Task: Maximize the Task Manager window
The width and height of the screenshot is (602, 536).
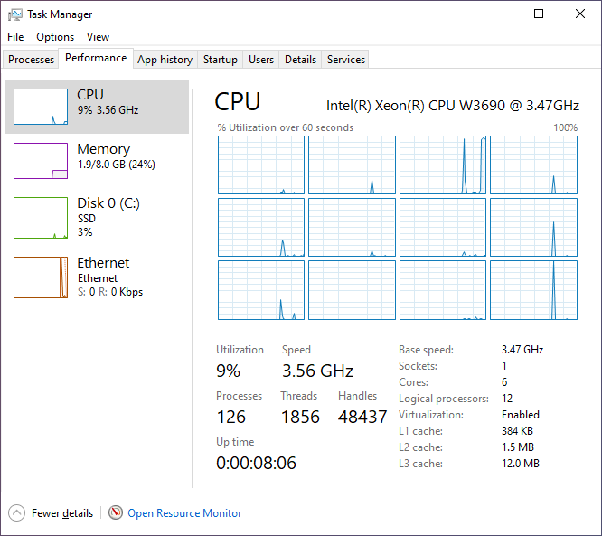Action: tap(539, 14)
